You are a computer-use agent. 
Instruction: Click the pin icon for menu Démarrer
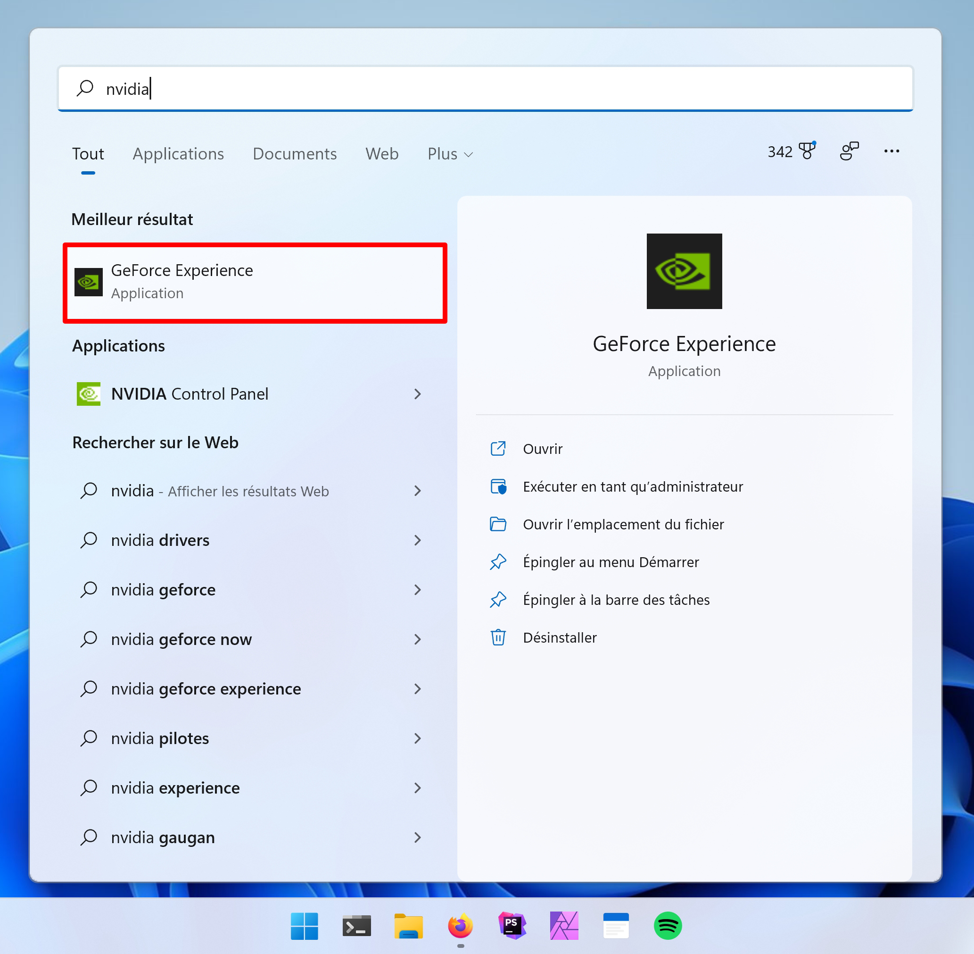click(x=498, y=562)
